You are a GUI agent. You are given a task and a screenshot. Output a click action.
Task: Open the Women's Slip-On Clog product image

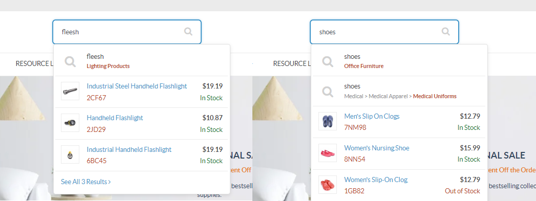point(328,185)
